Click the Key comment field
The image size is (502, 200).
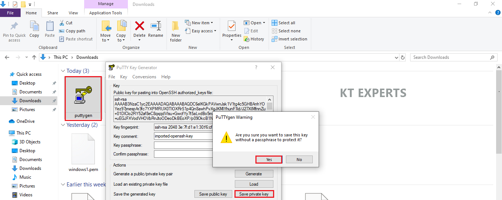coord(184,136)
